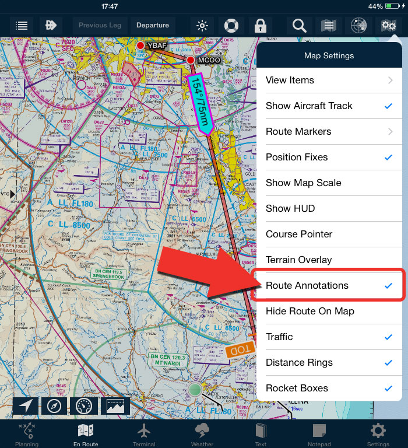
Task: Open the Settings tab
Action: click(x=378, y=434)
